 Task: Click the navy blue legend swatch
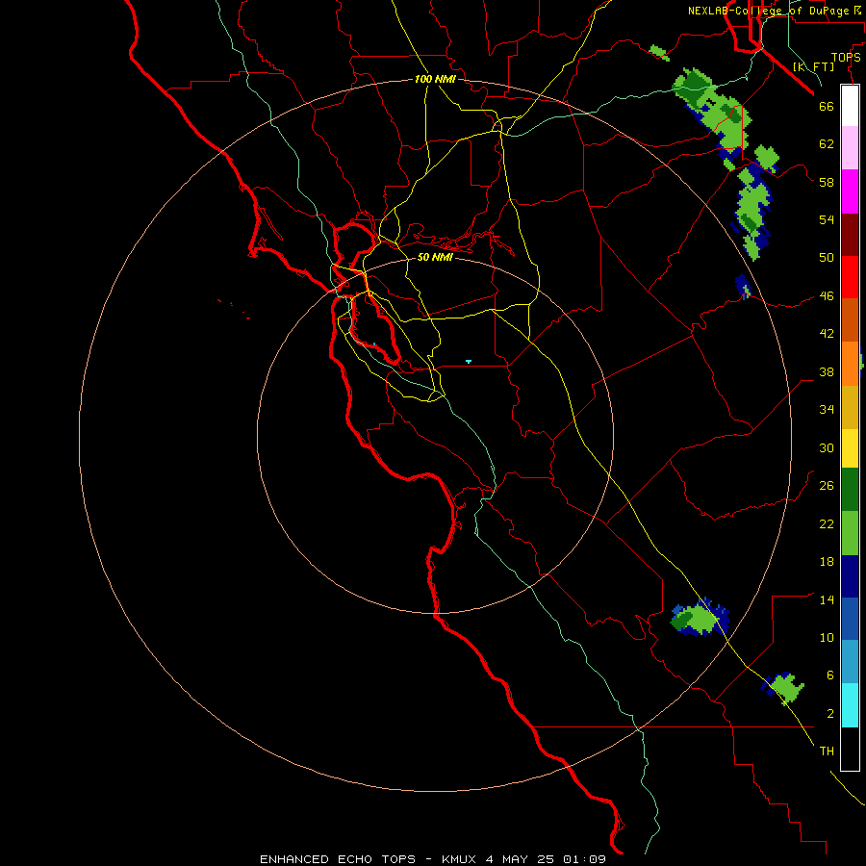pyautogui.click(x=850, y=576)
